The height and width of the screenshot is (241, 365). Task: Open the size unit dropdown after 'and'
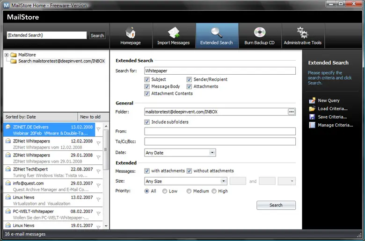click(x=286, y=181)
